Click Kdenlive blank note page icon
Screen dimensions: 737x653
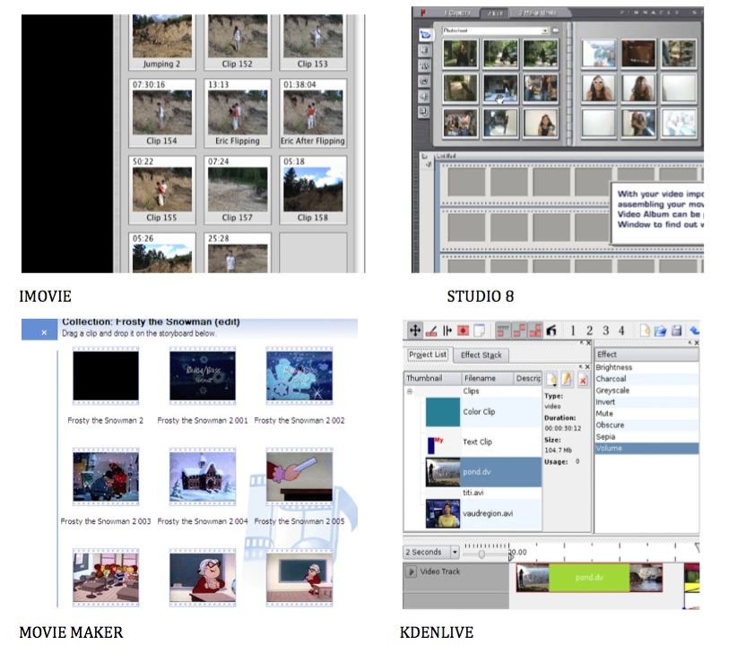pyautogui.click(x=479, y=331)
